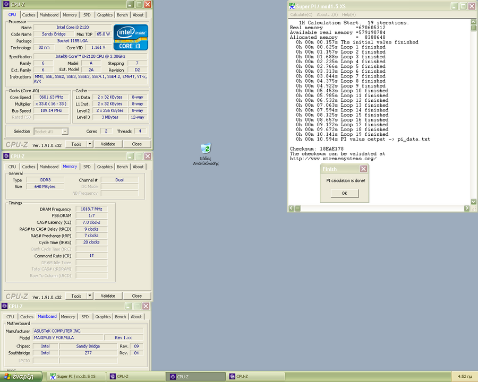The width and height of the screenshot is (478, 382).
Task: Click the memory Size value '640 MBytes'
Action: 45,186
